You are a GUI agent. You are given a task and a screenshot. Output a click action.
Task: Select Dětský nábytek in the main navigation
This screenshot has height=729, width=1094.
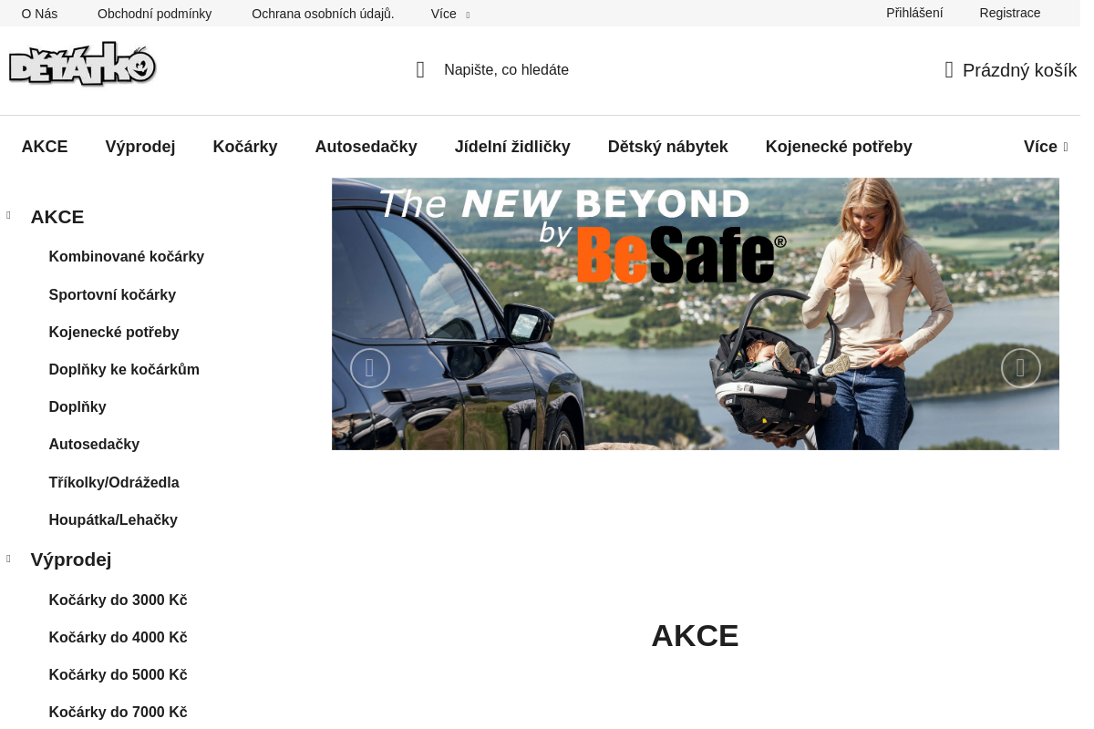tap(668, 147)
